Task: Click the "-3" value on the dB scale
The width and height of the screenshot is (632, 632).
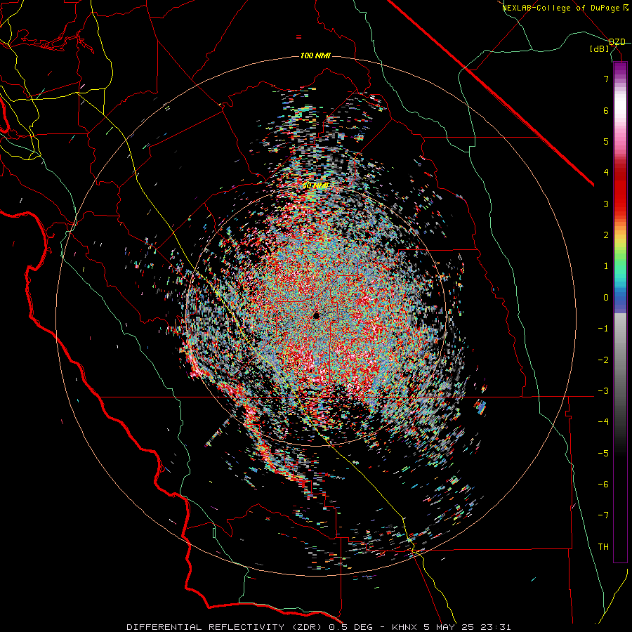Action: tap(603, 391)
